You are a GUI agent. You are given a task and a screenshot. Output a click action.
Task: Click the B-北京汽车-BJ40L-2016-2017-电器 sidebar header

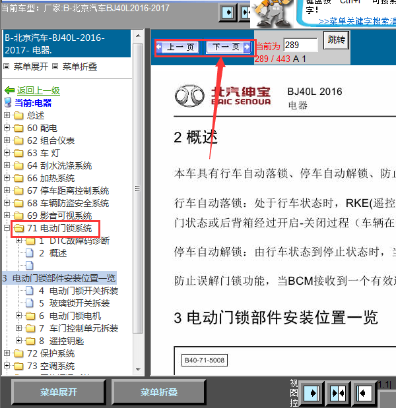[67, 44]
